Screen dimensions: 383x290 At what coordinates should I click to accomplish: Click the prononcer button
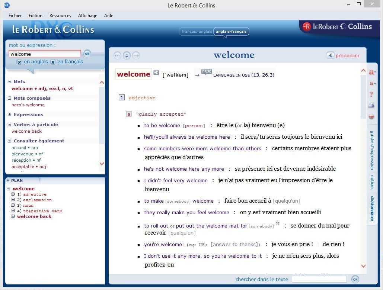click(x=347, y=56)
